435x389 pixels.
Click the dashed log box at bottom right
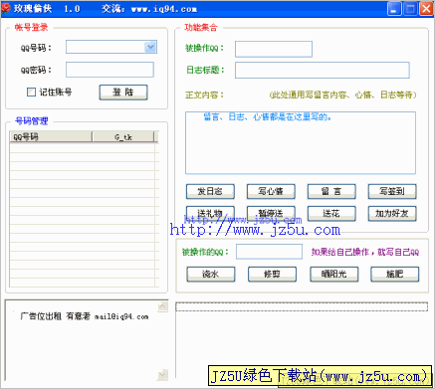pyautogui.click(x=302, y=306)
